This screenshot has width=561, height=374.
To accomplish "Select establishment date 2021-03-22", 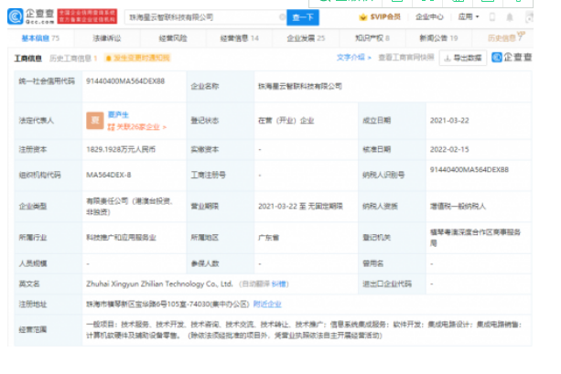I will pos(449,121).
